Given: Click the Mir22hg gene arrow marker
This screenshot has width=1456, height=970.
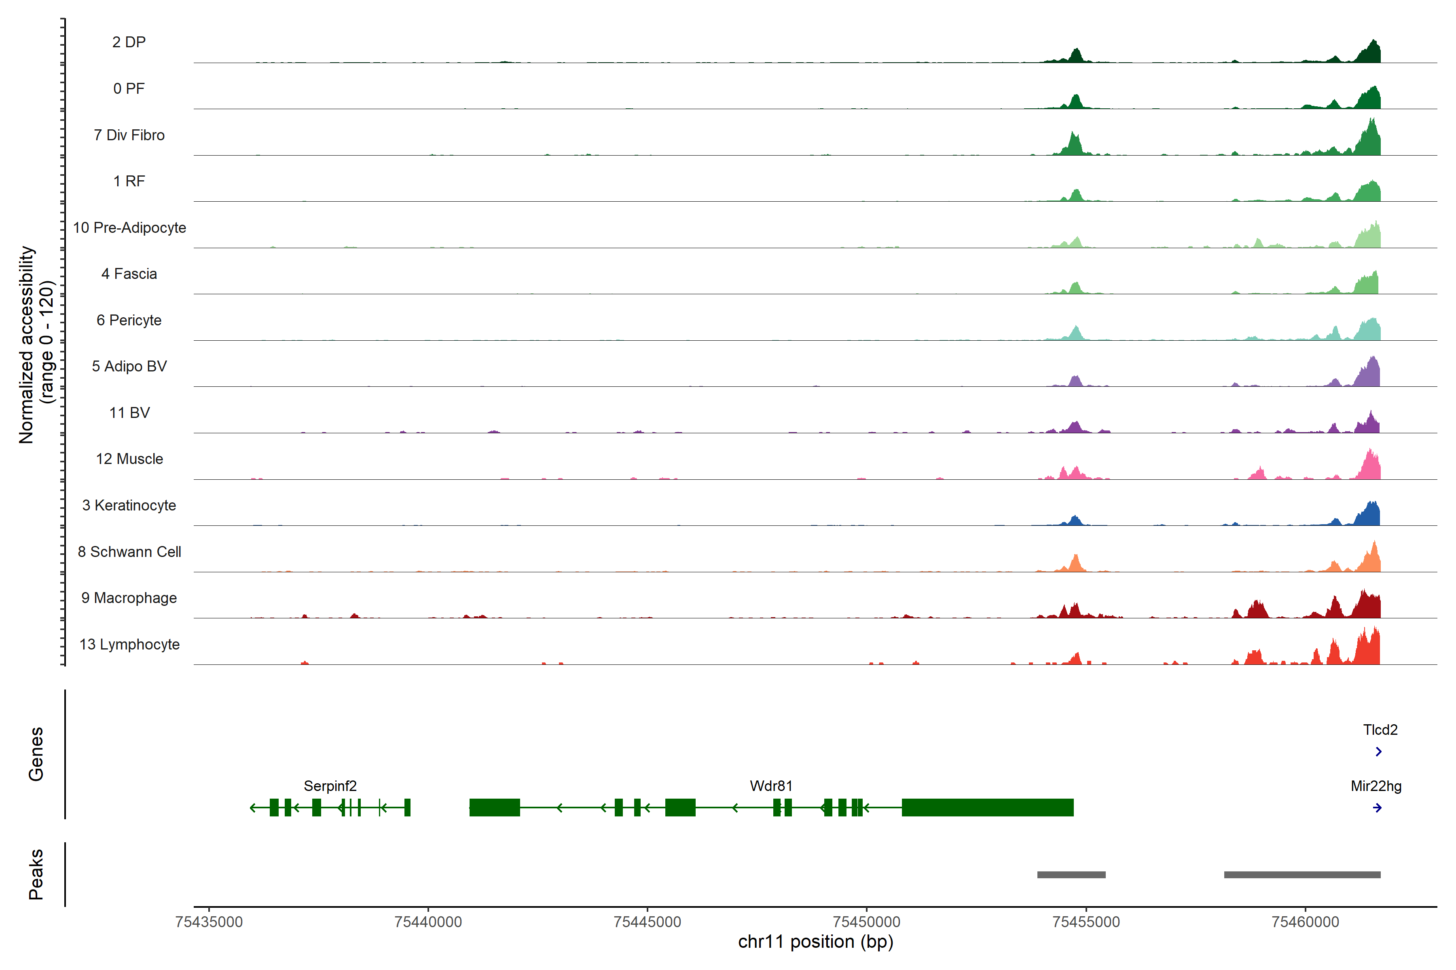Looking at the screenshot, I should pos(1377,808).
